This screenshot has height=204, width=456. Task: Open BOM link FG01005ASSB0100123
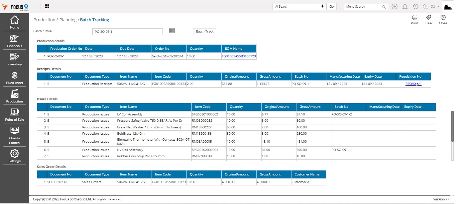click(x=239, y=56)
